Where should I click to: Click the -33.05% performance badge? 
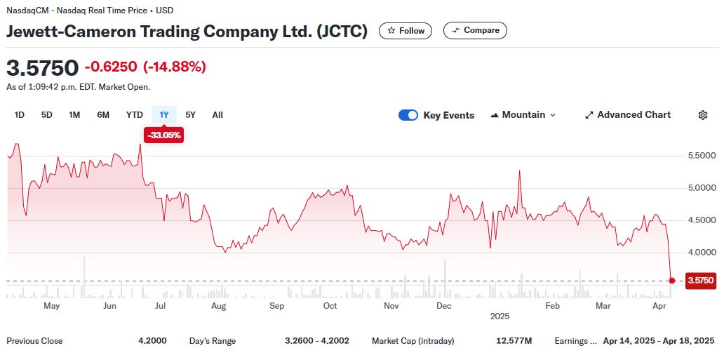164,135
